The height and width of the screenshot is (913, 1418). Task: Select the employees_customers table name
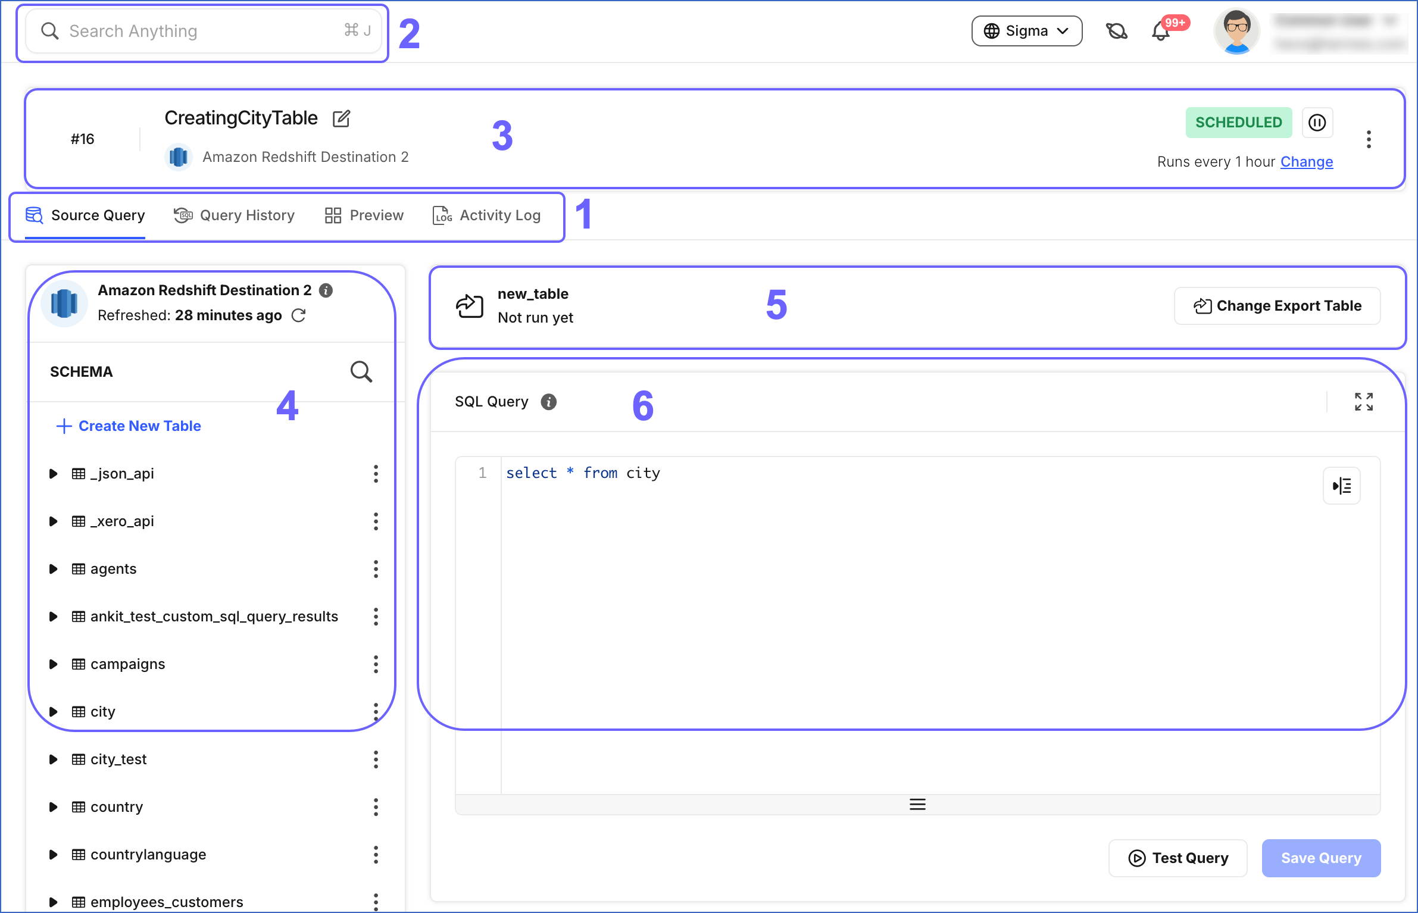(167, 902)
